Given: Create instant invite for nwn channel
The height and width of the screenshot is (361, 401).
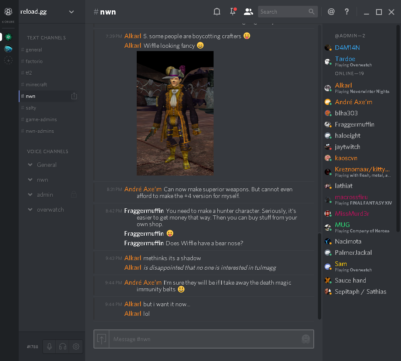Looking at the screenshot, I should pyautogui.click(x=74, y=96).
